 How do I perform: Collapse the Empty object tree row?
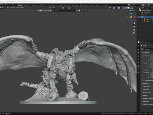140,17
